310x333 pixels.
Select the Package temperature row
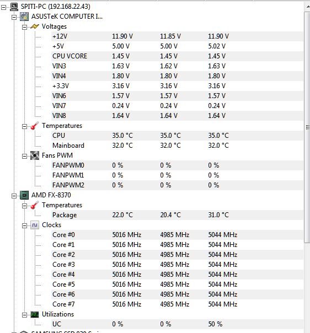pyautogui.click(x=177, y=215)
